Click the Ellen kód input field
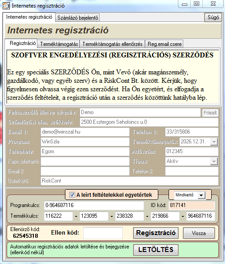The width and height of the screenshot is (225, 264). (x=103, y=233)
